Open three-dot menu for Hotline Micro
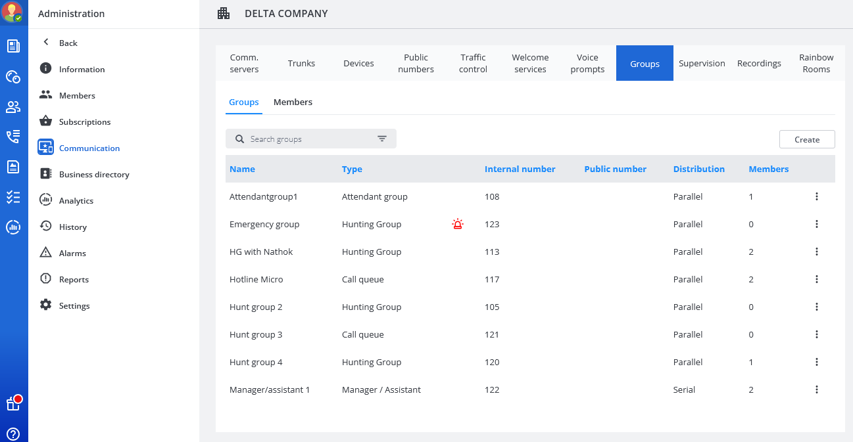The width and height of the screenshot is (853, 442). coord(816,279)
